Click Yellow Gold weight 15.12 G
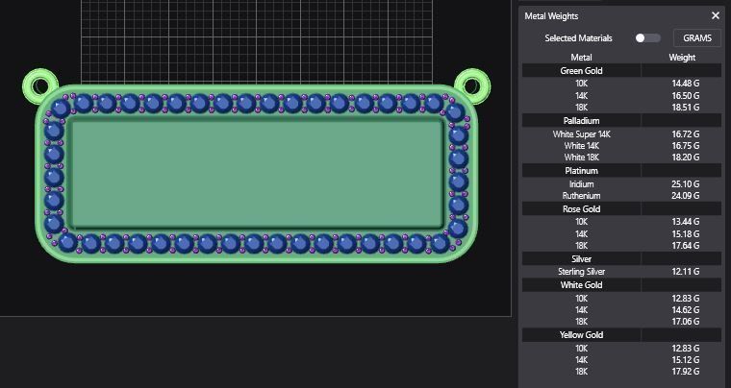 click(685, 360)
